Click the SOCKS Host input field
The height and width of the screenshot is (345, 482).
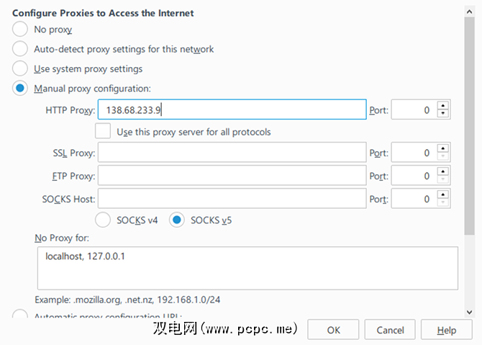pos(232,198)
